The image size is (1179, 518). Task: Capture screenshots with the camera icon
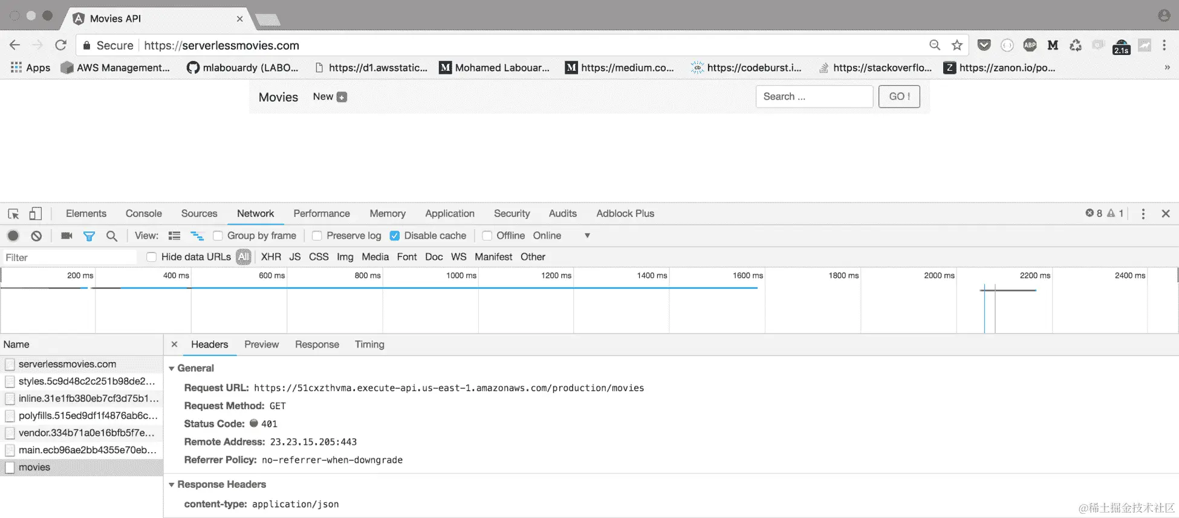[67, 236]
